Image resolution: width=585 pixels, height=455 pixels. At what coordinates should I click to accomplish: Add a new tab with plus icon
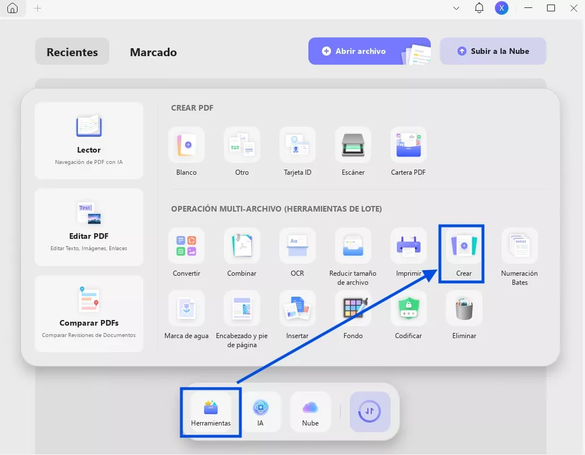[x=37, y=8]
